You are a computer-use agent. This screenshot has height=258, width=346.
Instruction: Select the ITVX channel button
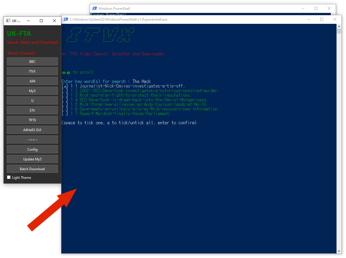(x=32, y=71)
